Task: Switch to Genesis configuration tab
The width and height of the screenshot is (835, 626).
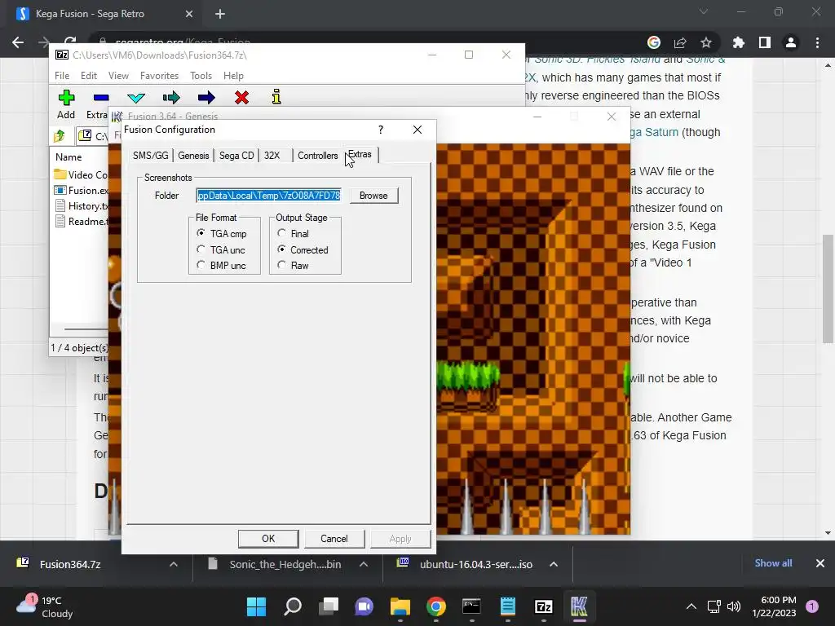Action: coord(193,156)
